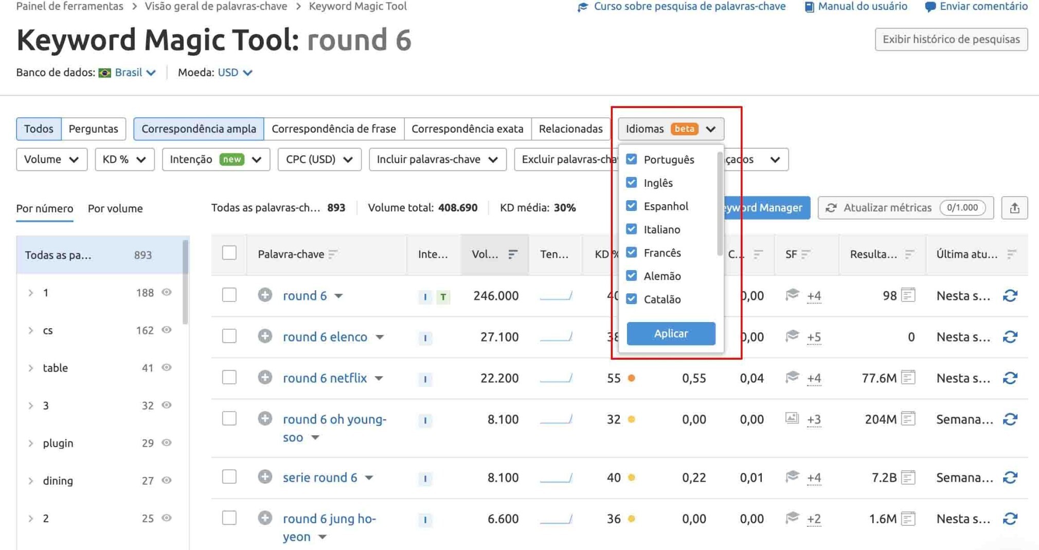Image resolution: width=1039 pixels, height=550 pixels.
Task: Open the Volume filter dropdown
Action: tap(51, 159)
